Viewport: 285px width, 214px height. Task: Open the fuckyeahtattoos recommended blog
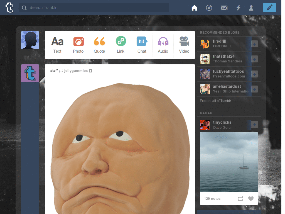point(229,71)
